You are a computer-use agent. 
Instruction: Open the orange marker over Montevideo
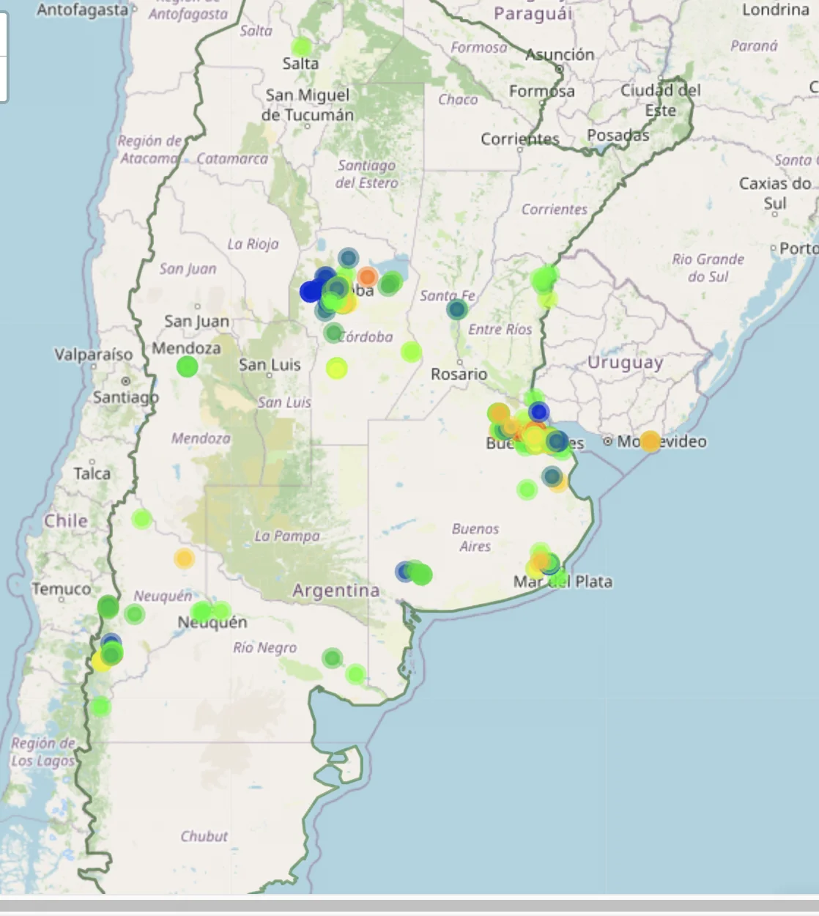pos(650,441)
